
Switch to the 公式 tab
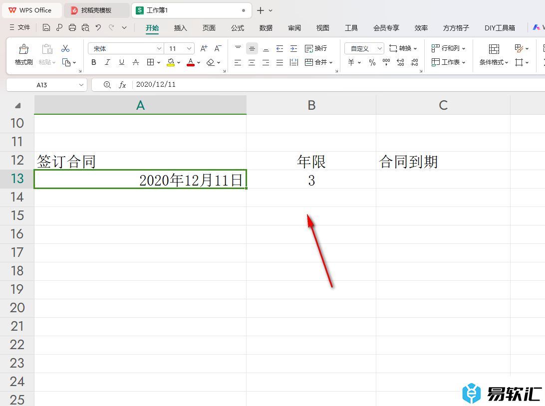238,28
